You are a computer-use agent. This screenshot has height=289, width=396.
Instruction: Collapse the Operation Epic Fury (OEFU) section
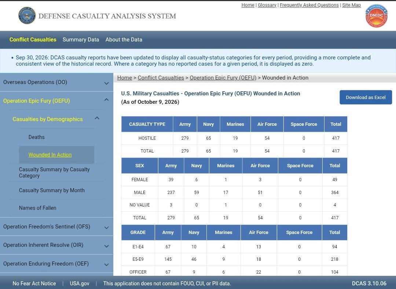coord(106,100)
